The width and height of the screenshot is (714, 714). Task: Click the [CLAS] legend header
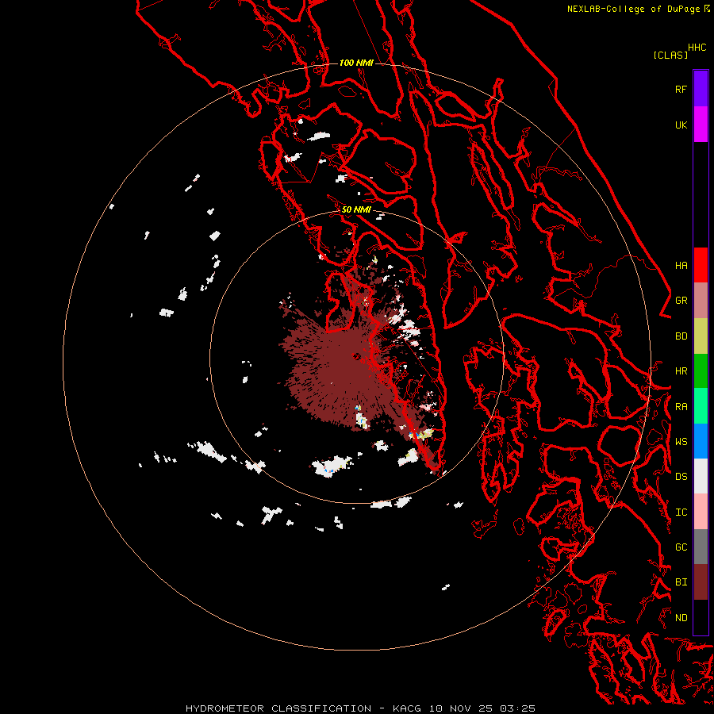(x=670, y=55)
